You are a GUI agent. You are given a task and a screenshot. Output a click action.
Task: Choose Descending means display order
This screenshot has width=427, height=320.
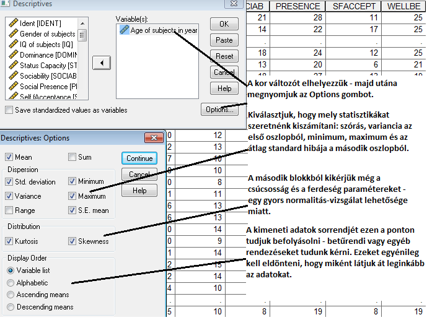(11, 307)
